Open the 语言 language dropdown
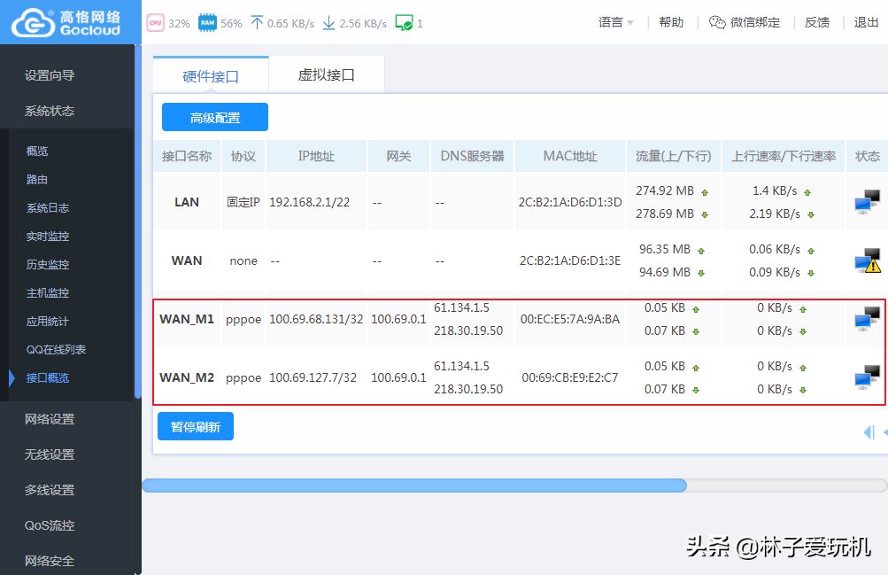Screen dimensions: 888x575 pyautogui.click(x=616, y=23)
